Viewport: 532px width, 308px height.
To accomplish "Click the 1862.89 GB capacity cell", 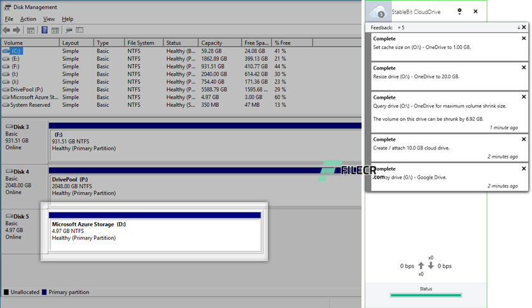I will point(214,59).
